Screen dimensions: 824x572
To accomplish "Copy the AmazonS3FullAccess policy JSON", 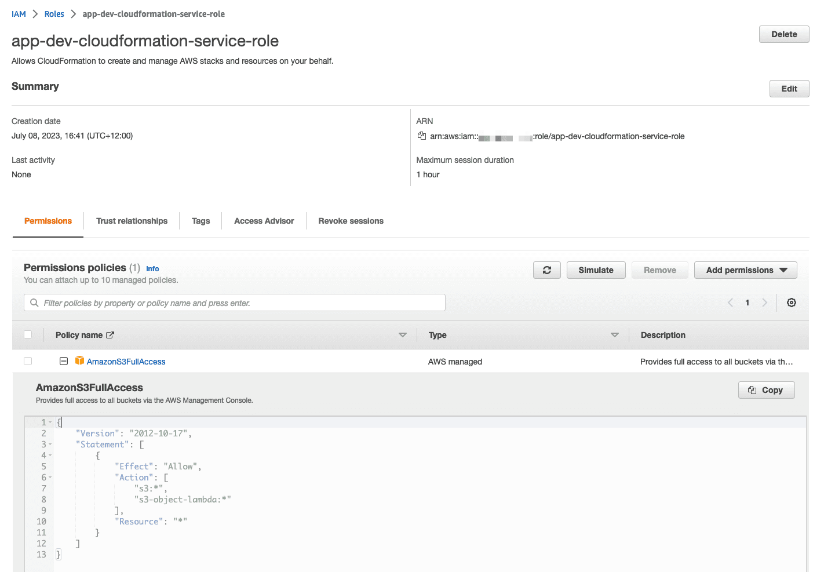I will point(766,390).
